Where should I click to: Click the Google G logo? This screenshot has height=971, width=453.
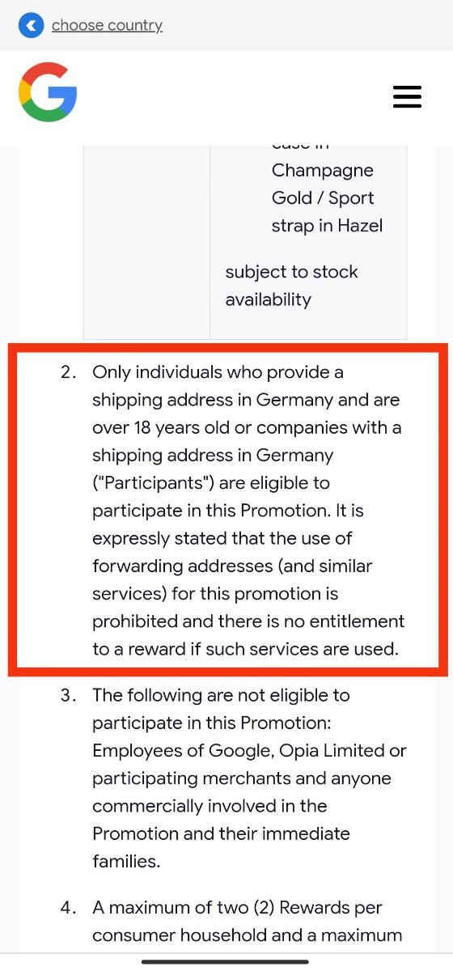tap(48, 92)
